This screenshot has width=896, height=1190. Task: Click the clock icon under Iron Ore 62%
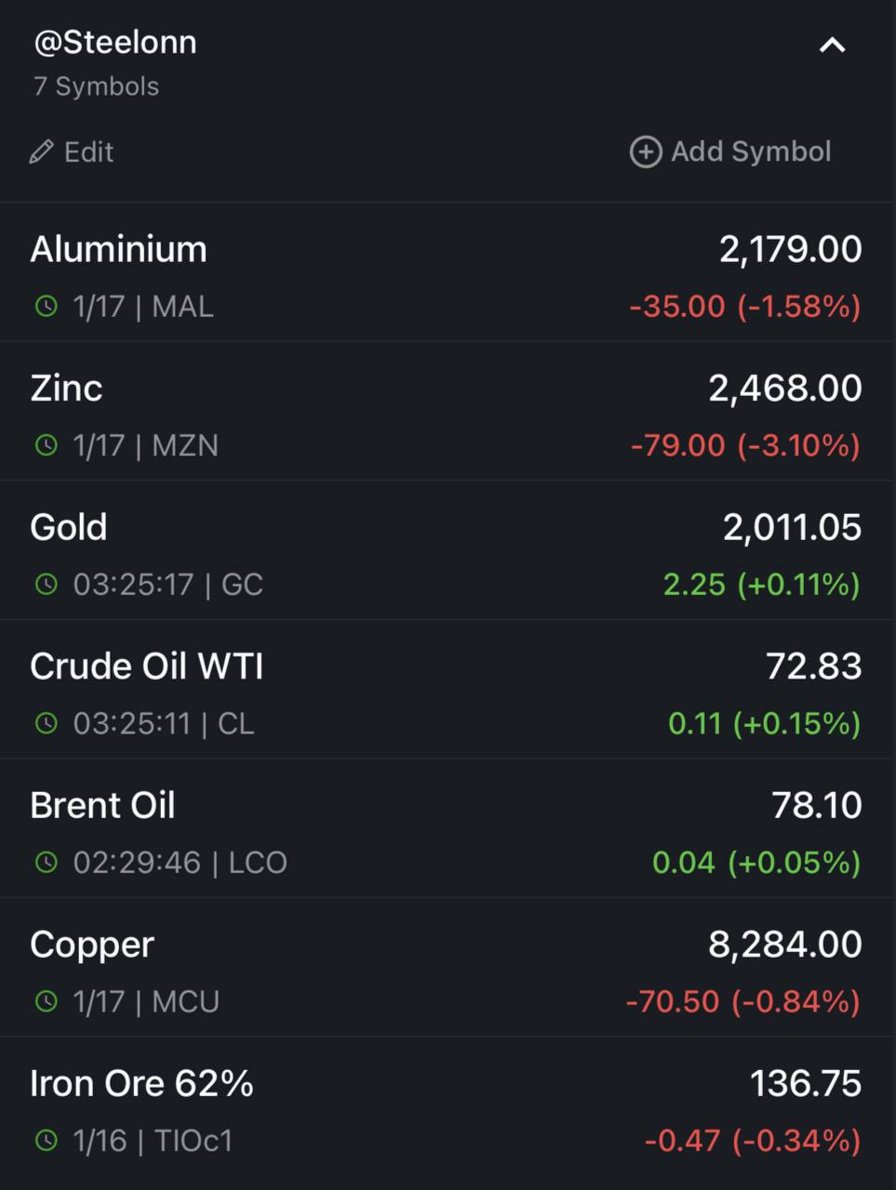pyautogui.click(x=46, y=1141)
